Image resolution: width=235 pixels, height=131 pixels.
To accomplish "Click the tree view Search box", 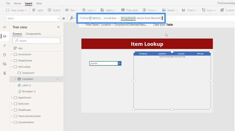I will (x=36, y=41).
